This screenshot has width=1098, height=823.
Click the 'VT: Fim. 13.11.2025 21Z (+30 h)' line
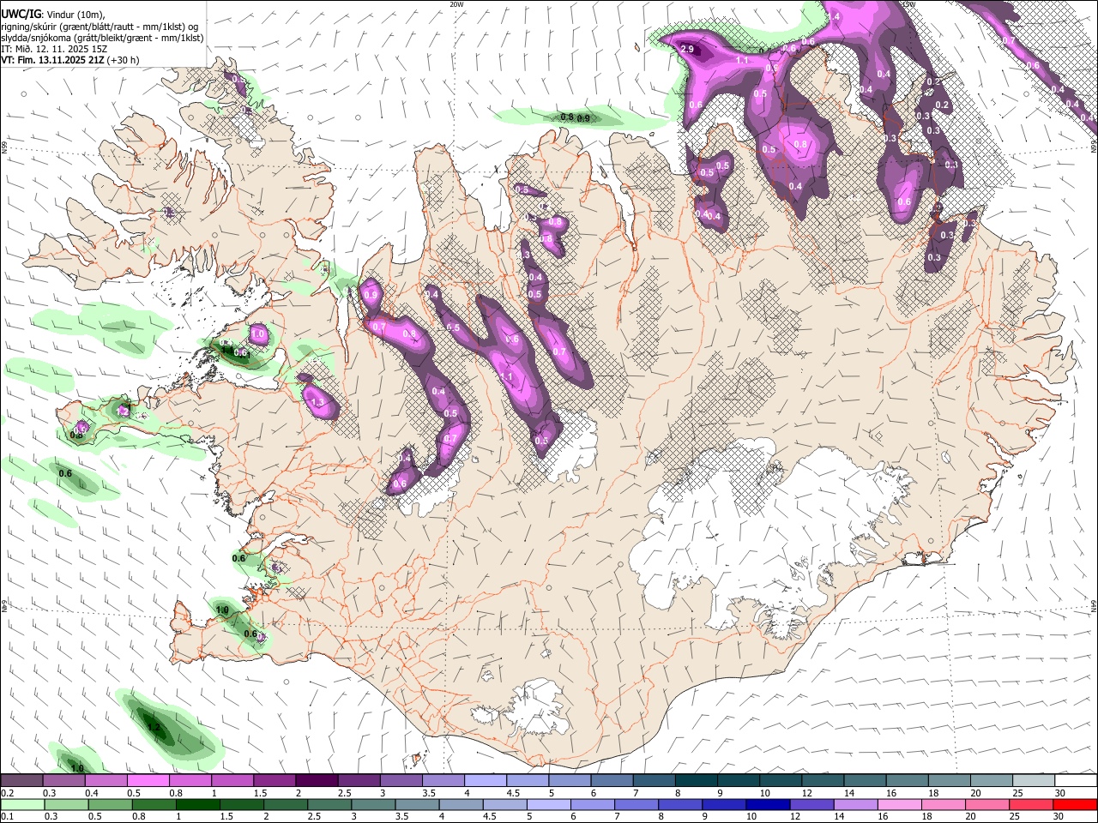pyautogui.click(x=70, y=60)
